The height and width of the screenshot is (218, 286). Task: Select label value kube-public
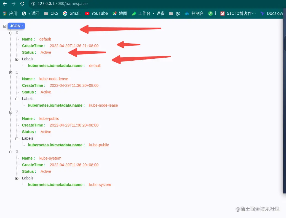(x=99, y=145)
